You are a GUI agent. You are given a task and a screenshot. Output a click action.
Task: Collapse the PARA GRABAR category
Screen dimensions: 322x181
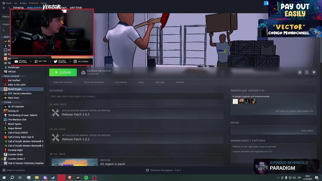[2, 76]
